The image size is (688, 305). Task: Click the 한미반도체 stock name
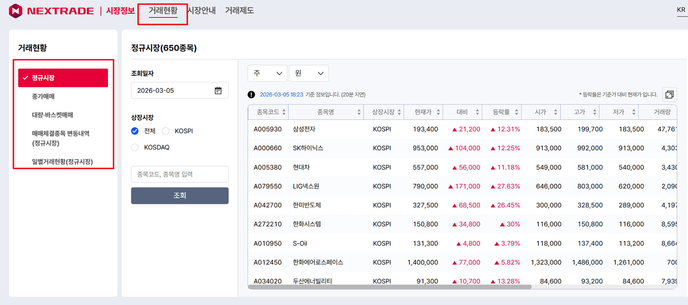click(x=307, y=205)
